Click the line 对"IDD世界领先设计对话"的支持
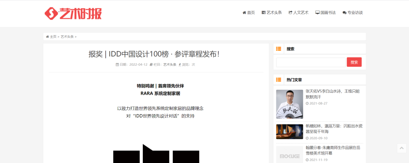Image resolution: width=409 pixels, height=163 pixels. tap(160, 116)
